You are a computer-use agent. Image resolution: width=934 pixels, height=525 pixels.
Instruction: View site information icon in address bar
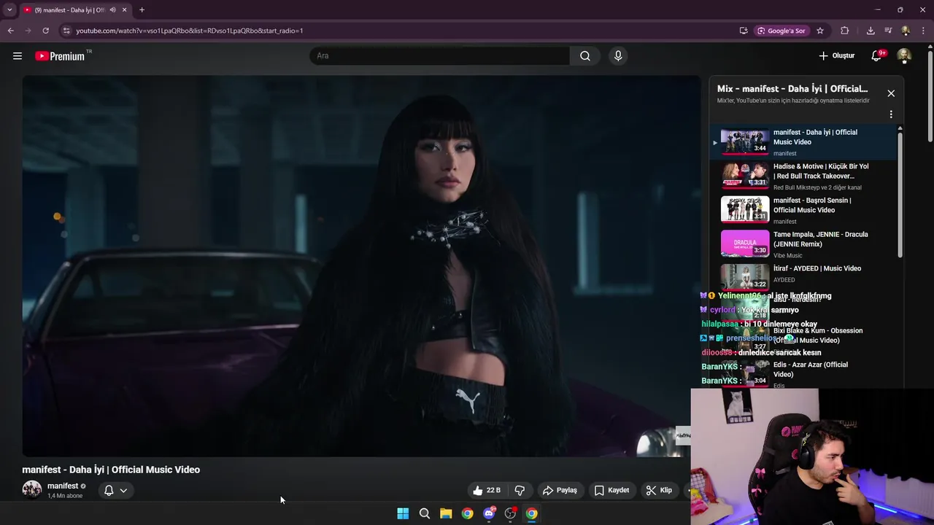point(66,31)
